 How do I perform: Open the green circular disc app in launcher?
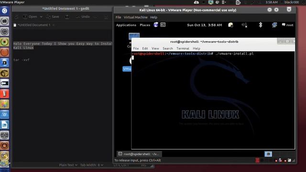[4, 42]
